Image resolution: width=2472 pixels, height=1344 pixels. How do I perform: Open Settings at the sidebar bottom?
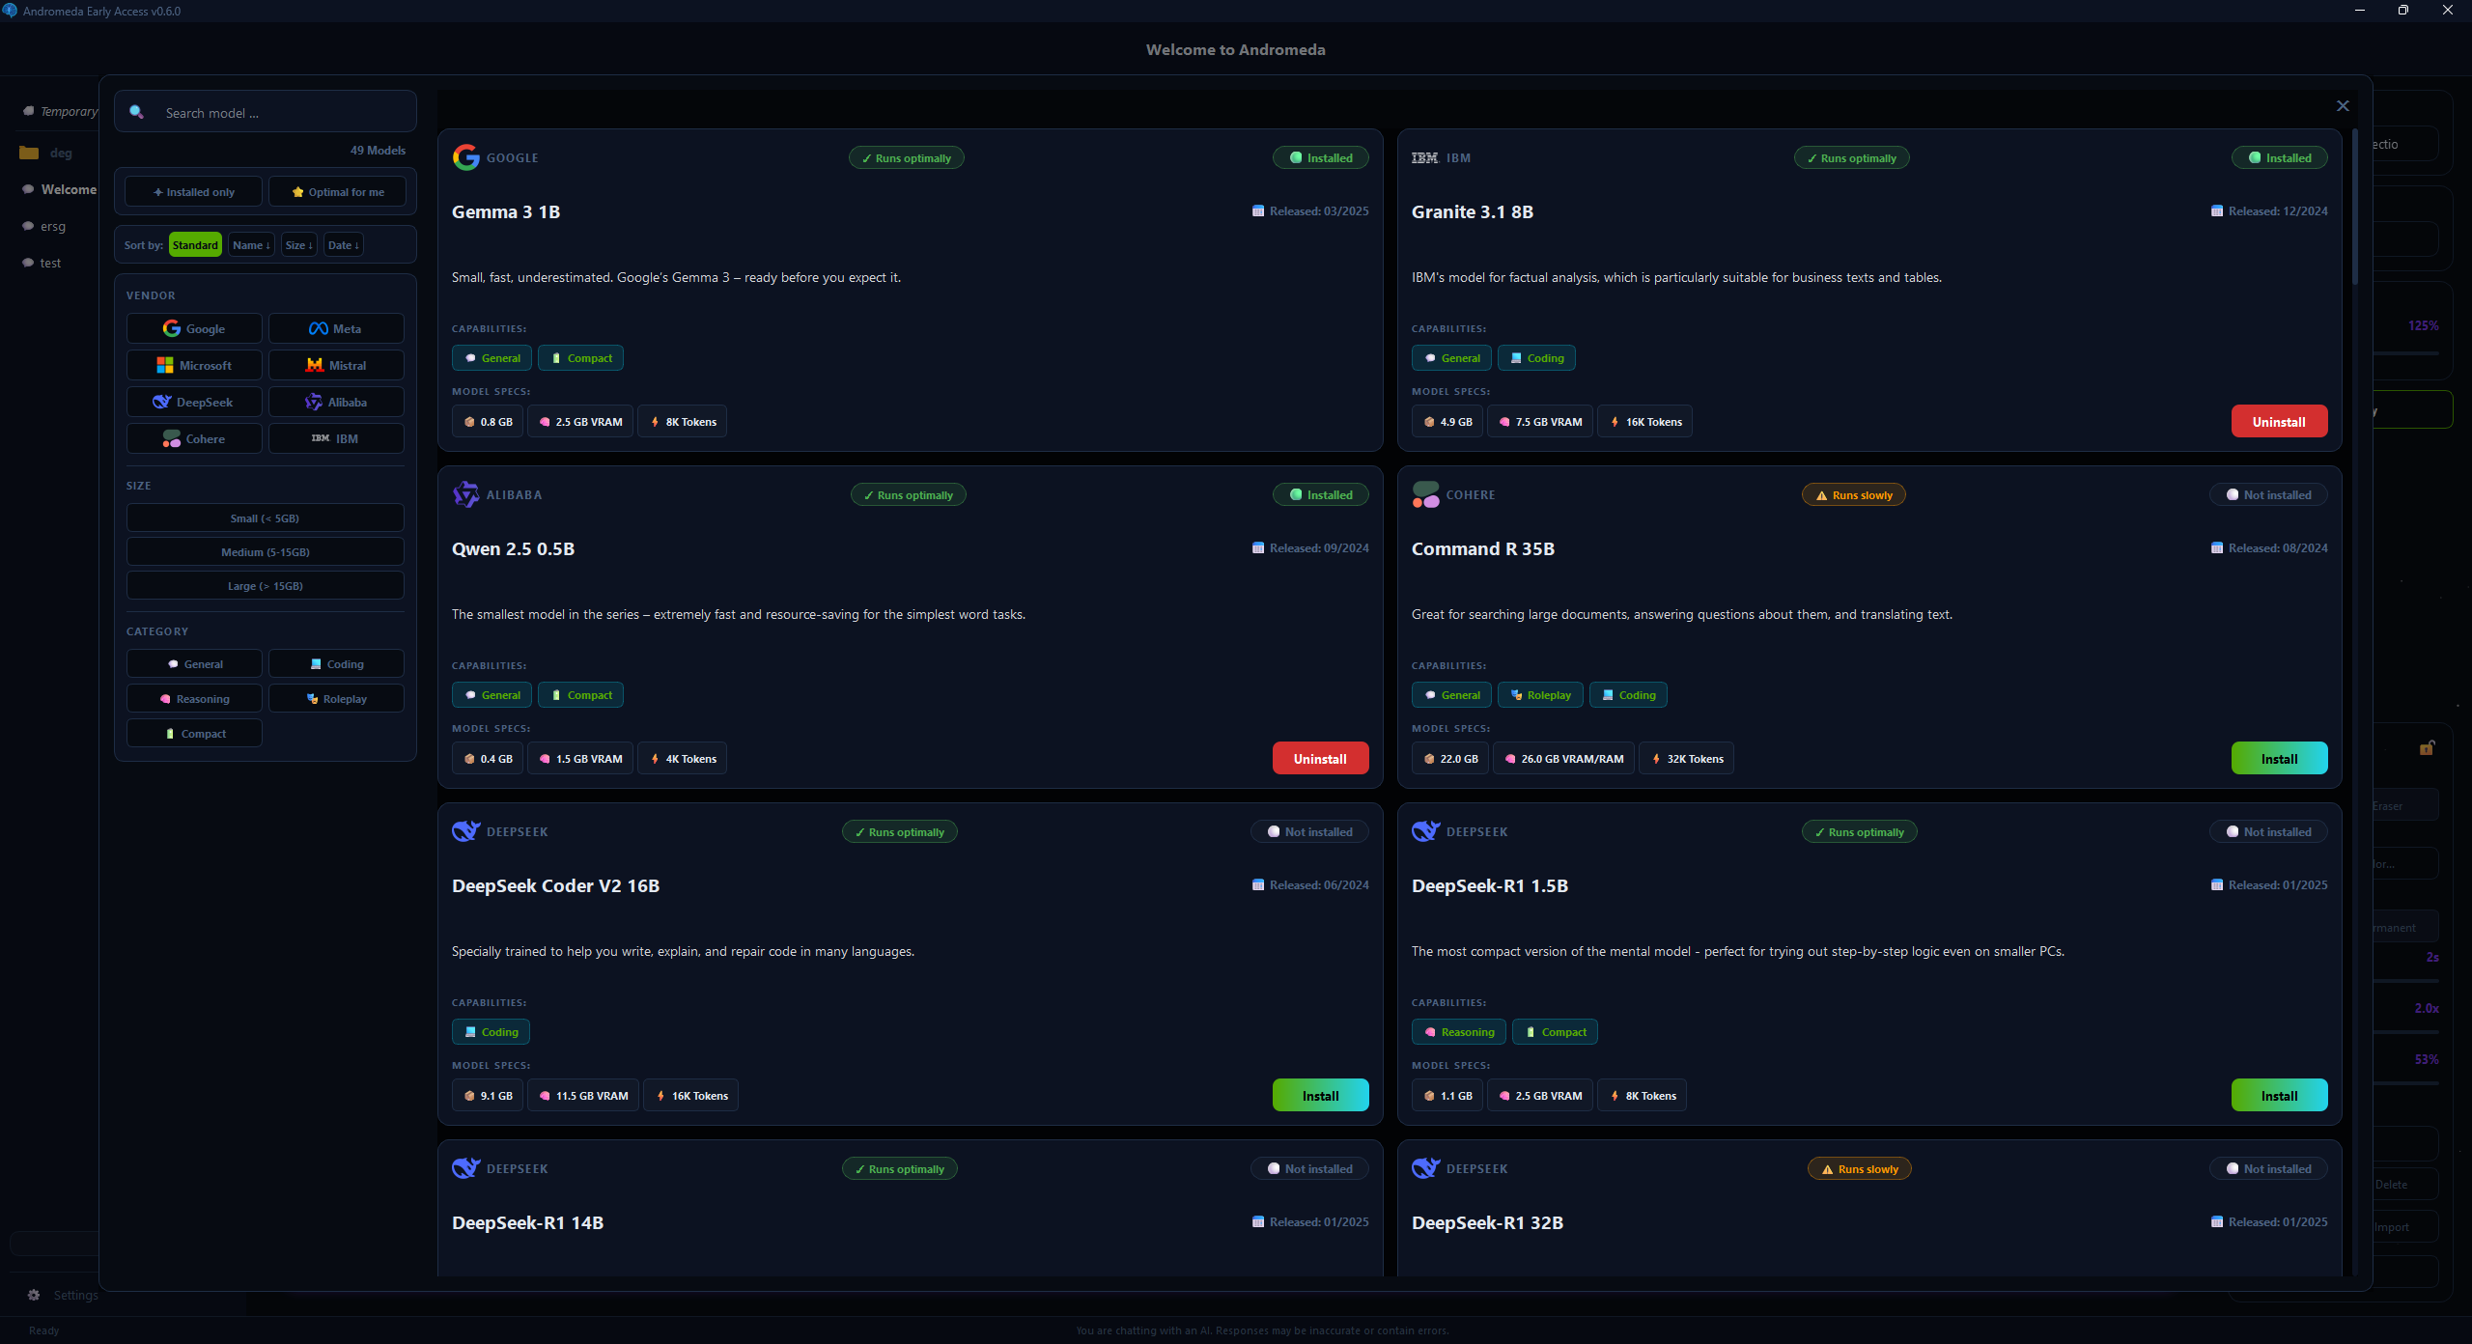pos(64,1295)
